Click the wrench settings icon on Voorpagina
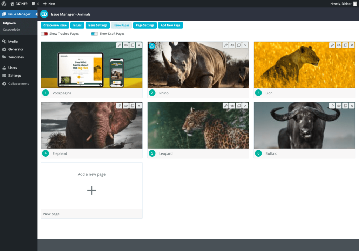 tap(119, 45)
